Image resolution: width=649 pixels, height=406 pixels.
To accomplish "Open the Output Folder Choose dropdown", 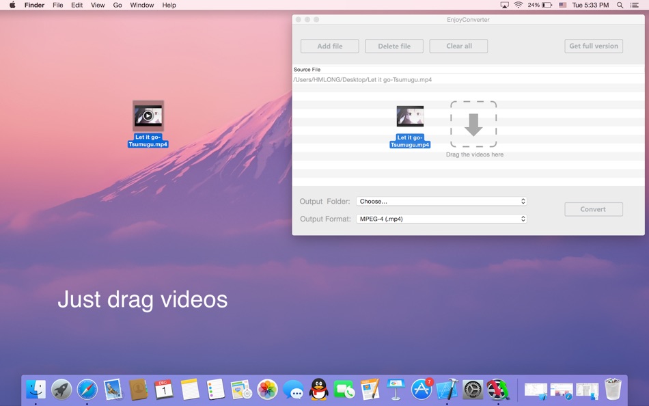I will [441, 201].
